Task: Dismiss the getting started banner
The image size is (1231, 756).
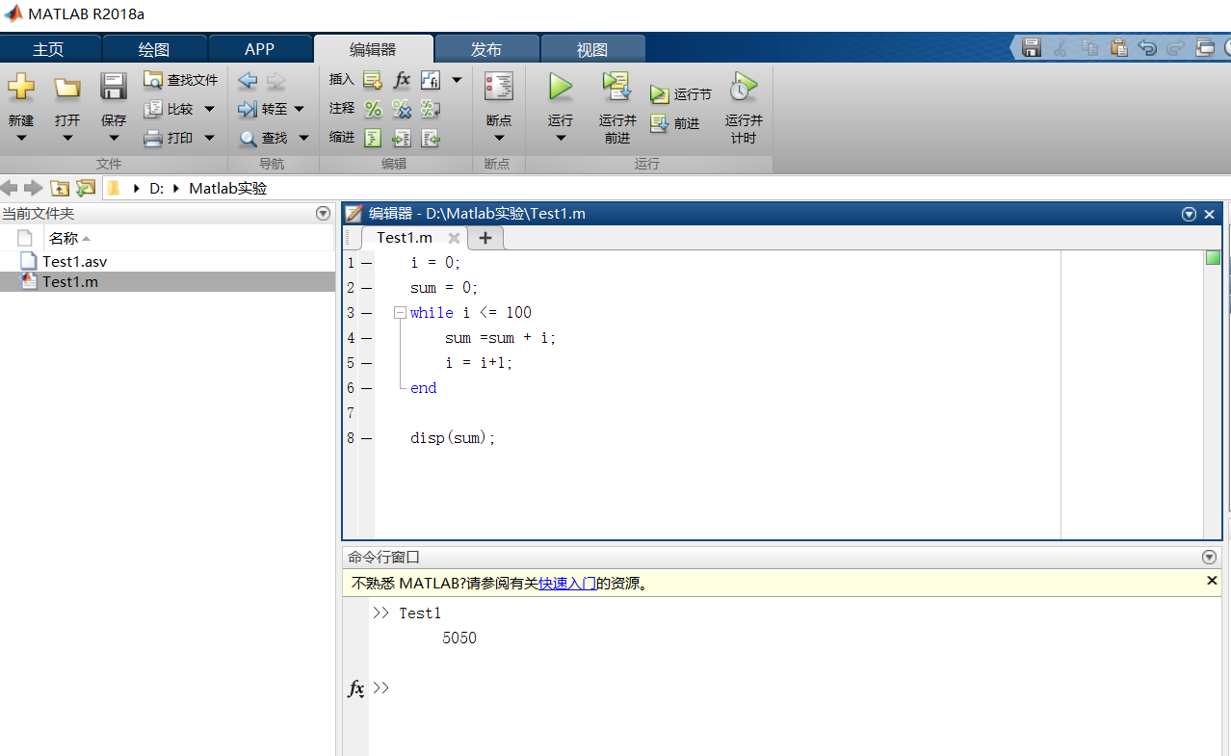Action: (1212, 581)
